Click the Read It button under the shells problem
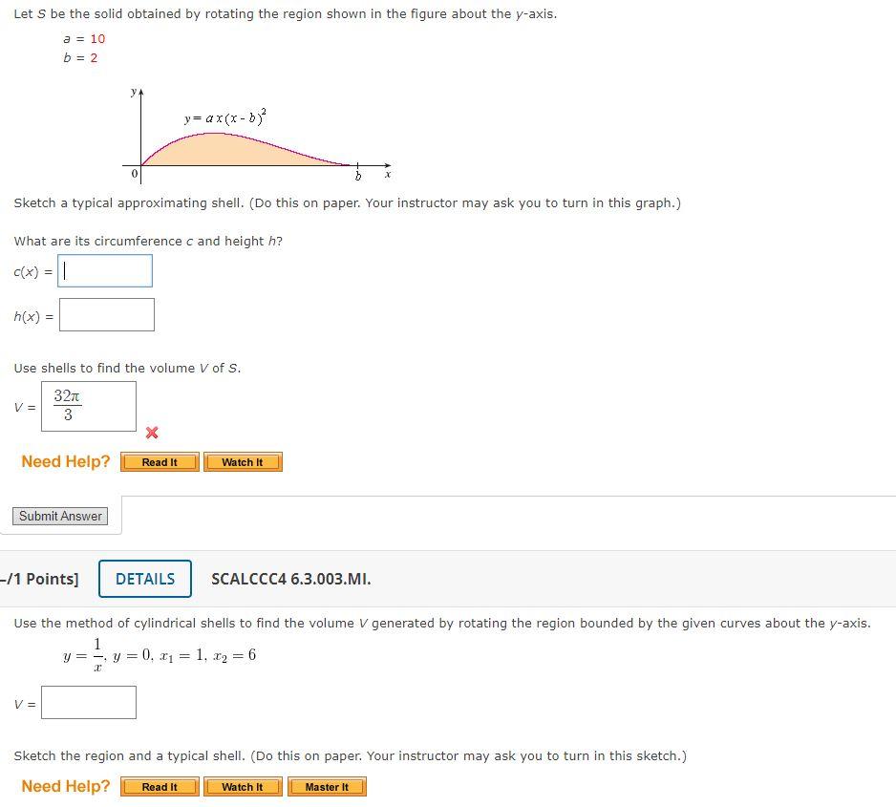Image resolution: width=896 pixels, height=807 pixels. [159, 786]
